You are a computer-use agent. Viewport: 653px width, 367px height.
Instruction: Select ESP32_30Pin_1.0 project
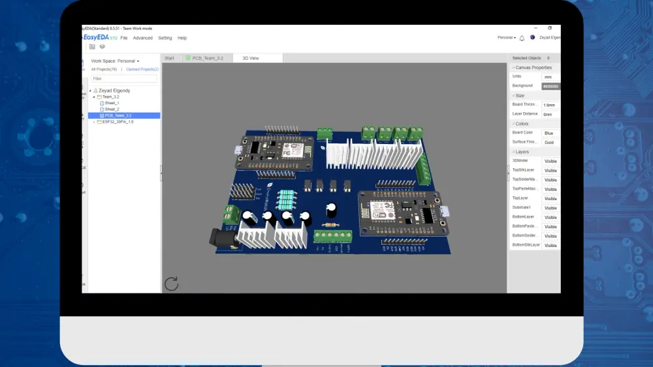(x=118, y=122)
